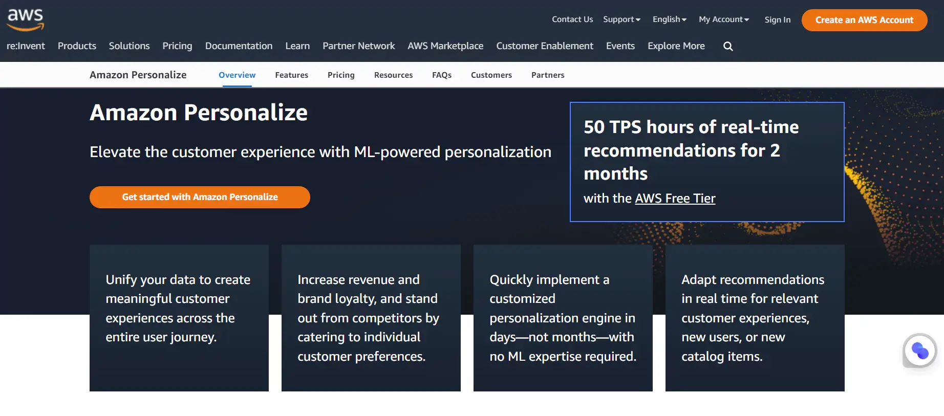Open the search magnifier icon

tap(728, 46)
